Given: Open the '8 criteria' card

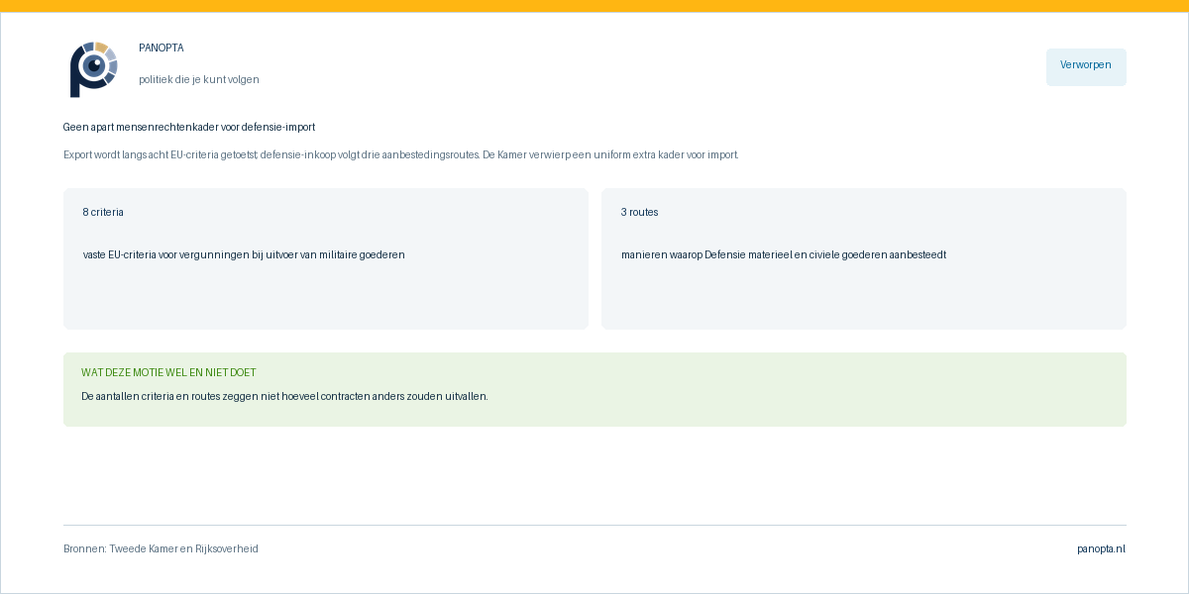Looking at the screenshot, I should point(326,258).
